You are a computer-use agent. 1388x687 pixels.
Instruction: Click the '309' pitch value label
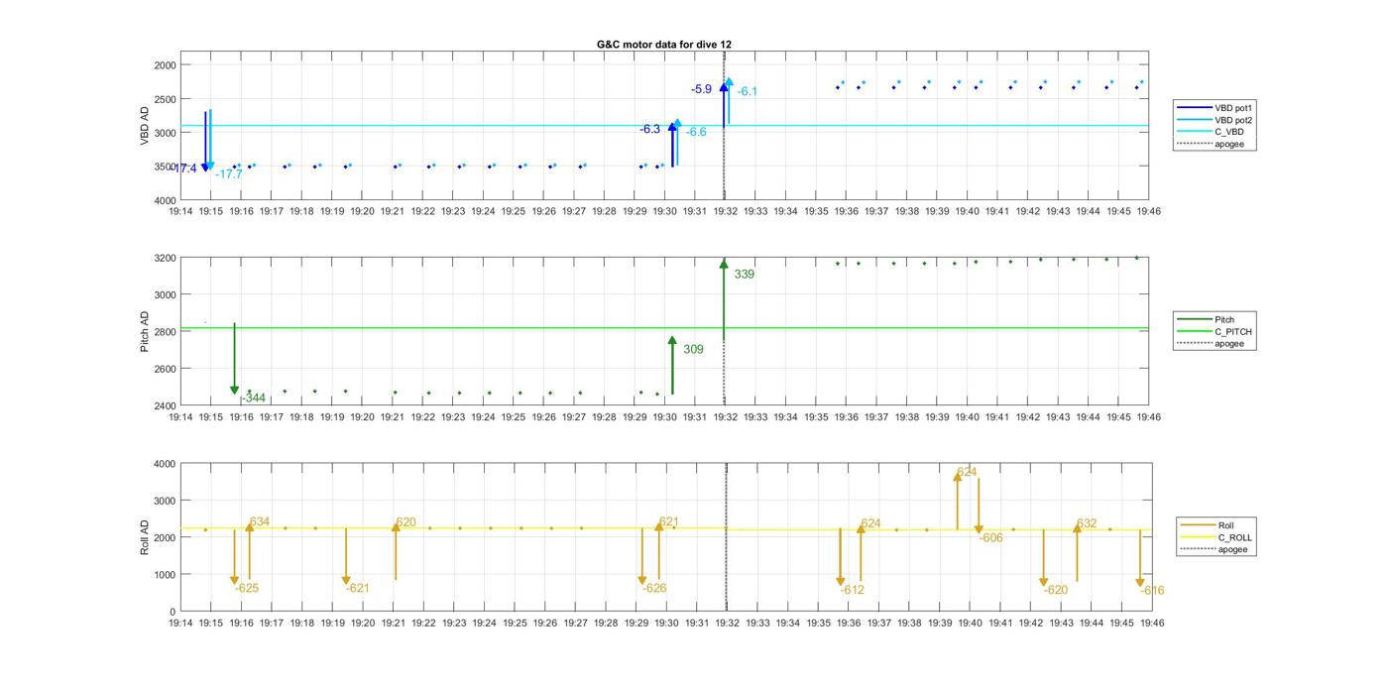pyautogui.click(x=693, y=349)
